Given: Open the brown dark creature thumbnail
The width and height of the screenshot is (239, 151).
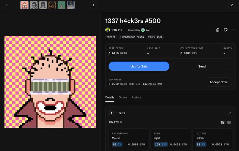Looking at the screenshot, I should (x=52, y=5).
